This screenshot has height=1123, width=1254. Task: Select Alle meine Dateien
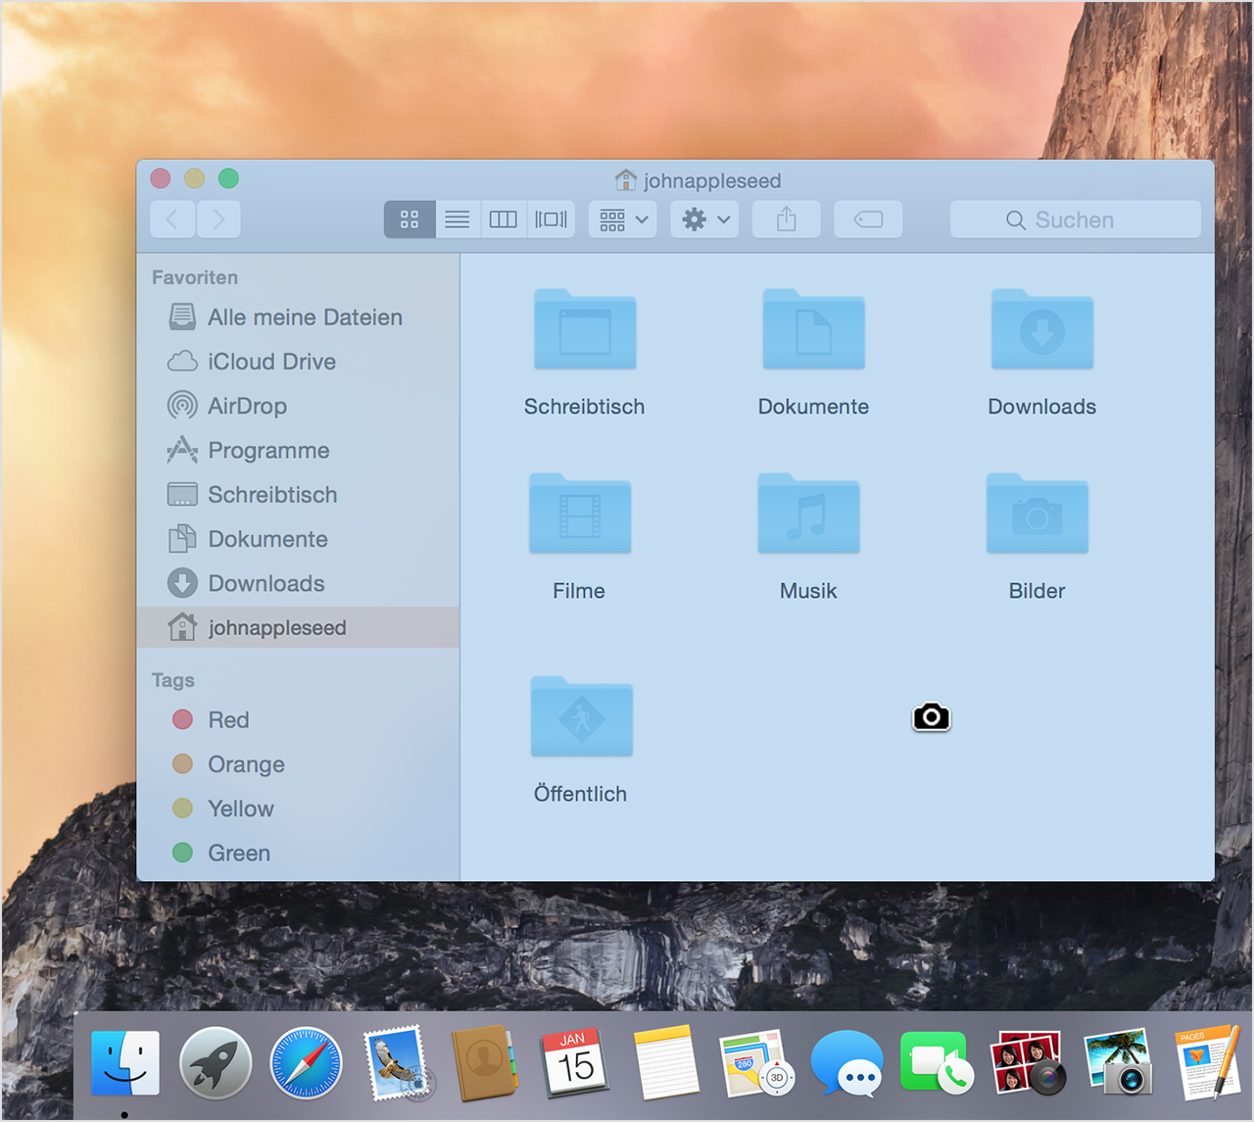point(305,317)
